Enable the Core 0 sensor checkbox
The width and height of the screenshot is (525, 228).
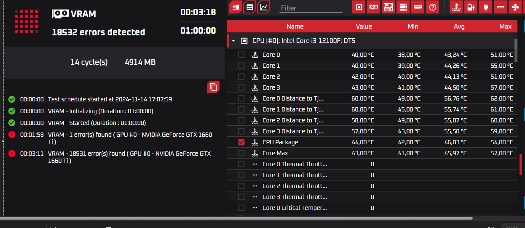coord(241,55)
